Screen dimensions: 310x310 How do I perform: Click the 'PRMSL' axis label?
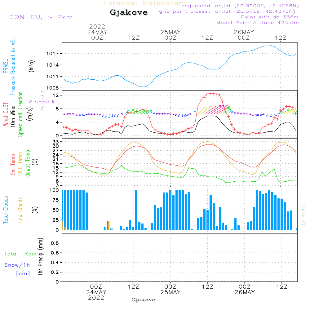tap(6, 66)
